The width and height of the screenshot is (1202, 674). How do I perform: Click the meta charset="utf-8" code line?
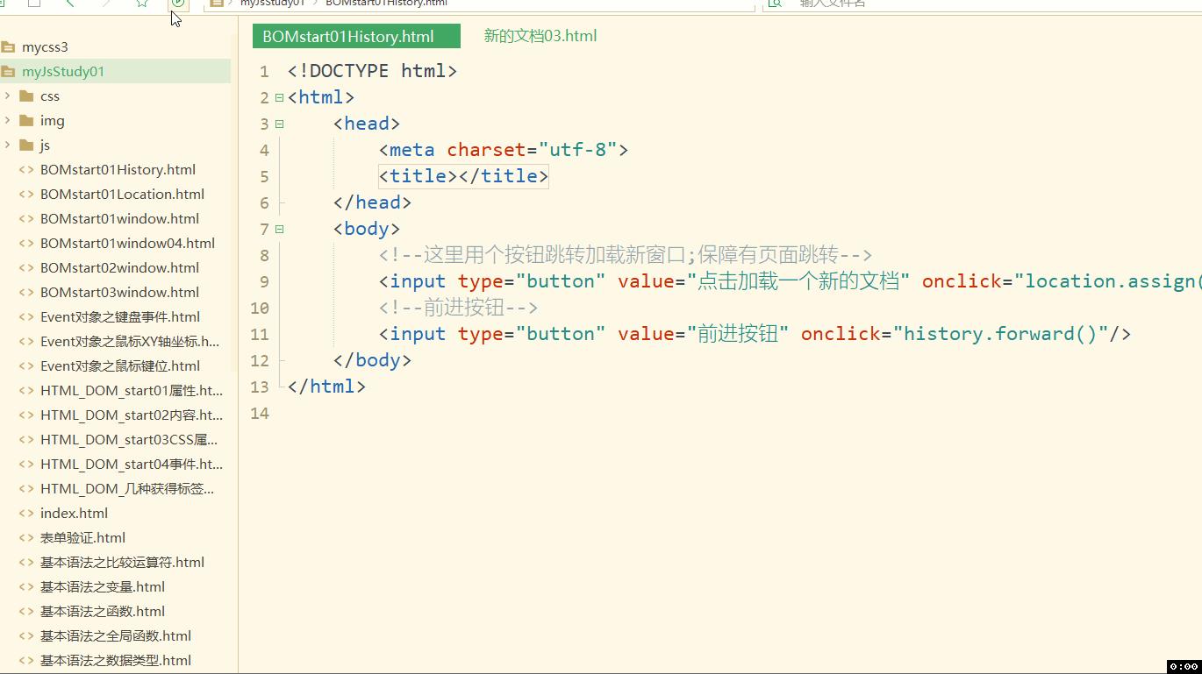tap(504, 150)
